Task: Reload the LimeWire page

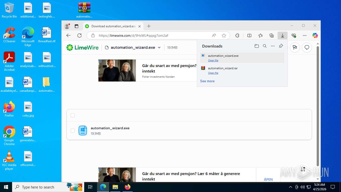Action: tap(79, 35)
